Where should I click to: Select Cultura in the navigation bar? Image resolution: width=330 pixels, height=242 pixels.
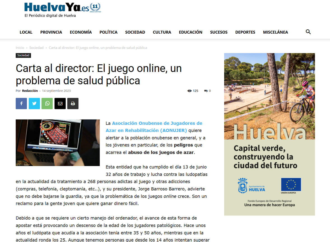coord(162,32)
